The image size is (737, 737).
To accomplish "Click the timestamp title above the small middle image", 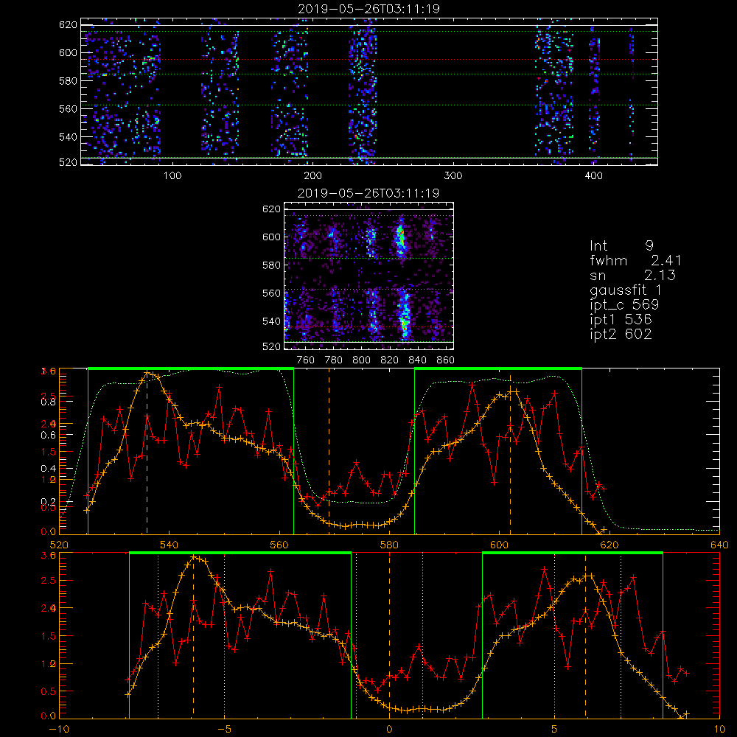I will [368, 193].
